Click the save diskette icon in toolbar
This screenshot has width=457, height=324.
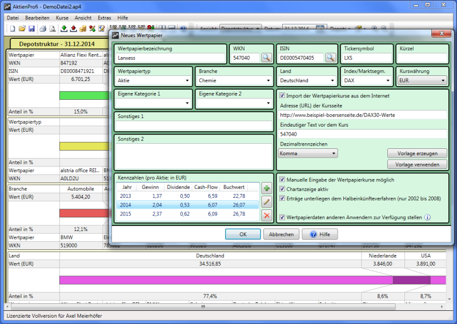coord(31,29)
